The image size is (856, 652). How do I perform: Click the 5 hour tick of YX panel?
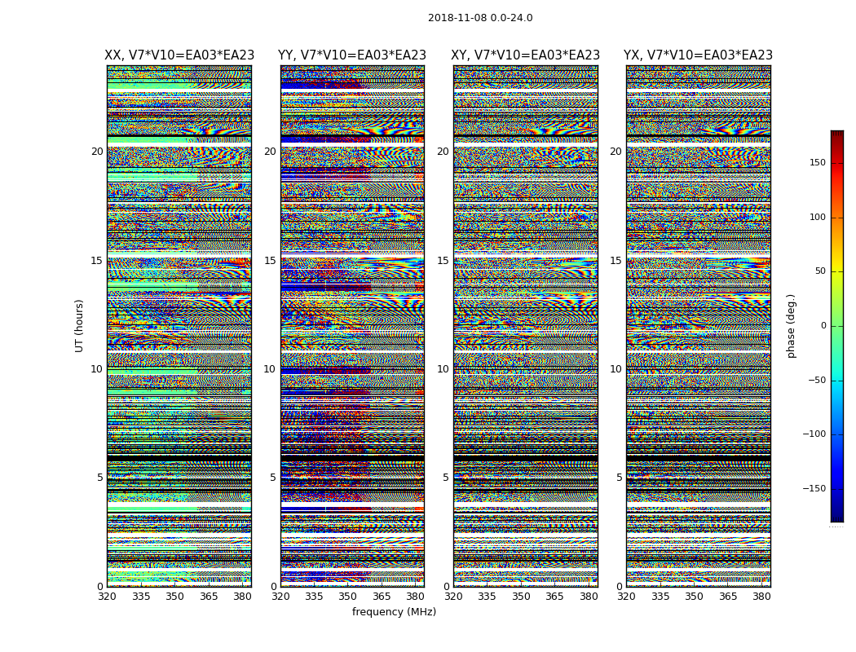619,478
